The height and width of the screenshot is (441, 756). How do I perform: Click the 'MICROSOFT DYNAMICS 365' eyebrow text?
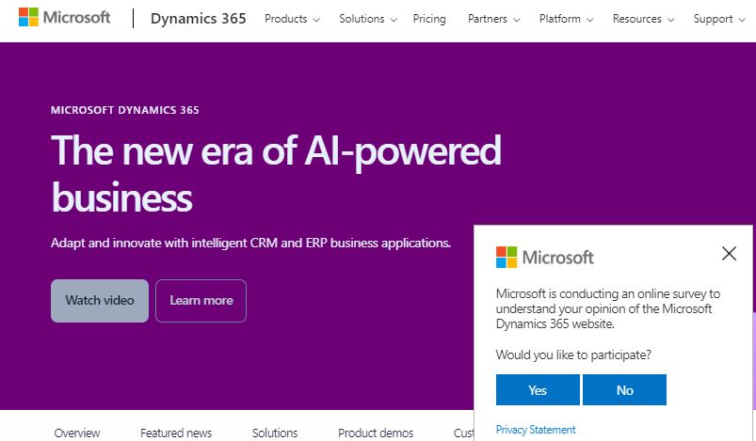[x=125, y=110]
